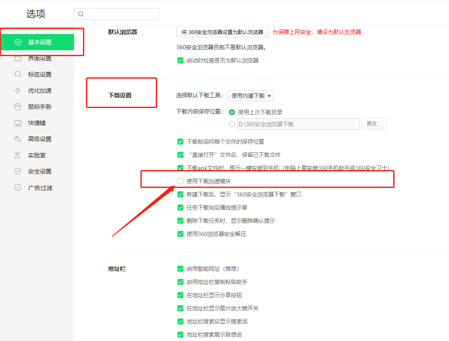Click the 鼠标手势 mouse icon
This screenshot has height=341, width=449.
coord(18,107)
